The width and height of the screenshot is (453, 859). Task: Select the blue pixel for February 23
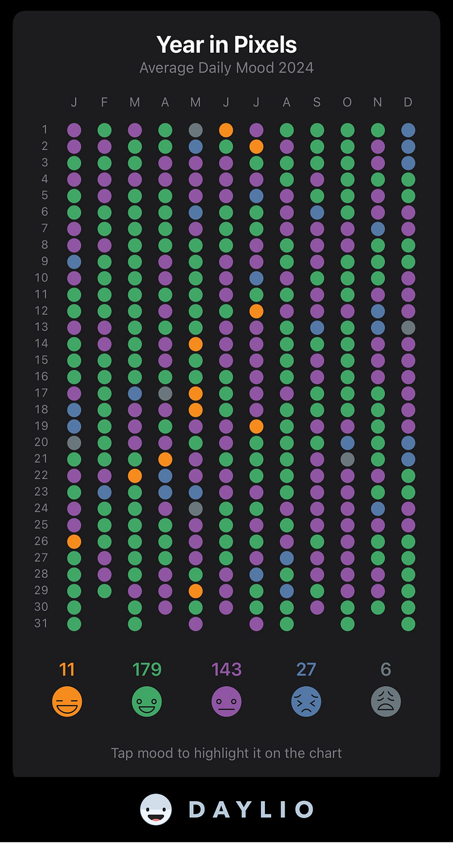[x=104, y=491]
